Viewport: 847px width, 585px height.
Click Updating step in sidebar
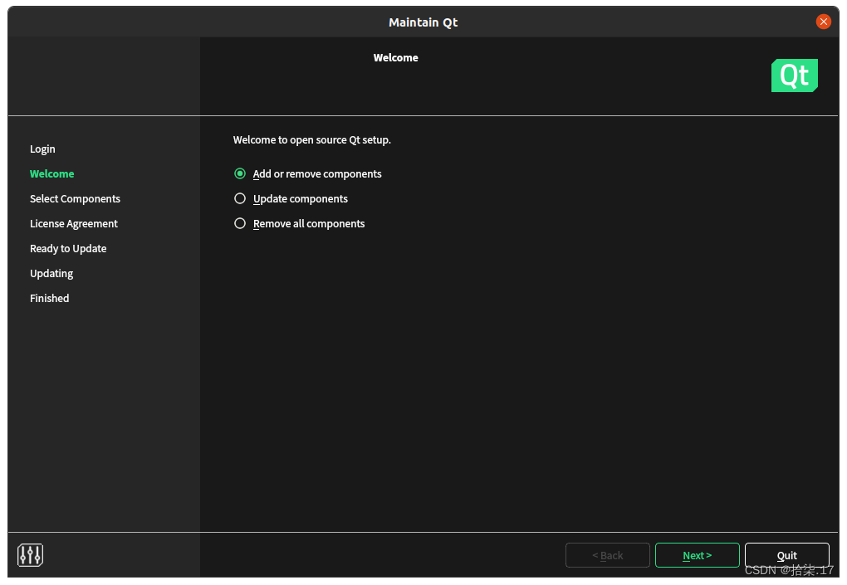click(51, 273)
